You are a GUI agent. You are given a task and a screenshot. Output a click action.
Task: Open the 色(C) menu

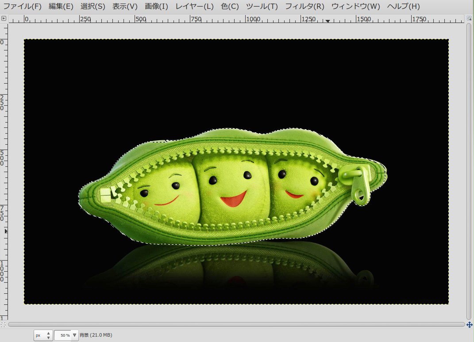(x=230, y=6)
